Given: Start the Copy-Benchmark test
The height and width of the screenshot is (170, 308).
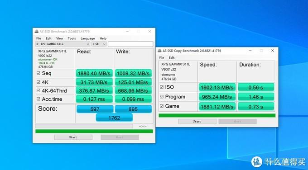Looking at the screenshot, I should coord(197,122).
